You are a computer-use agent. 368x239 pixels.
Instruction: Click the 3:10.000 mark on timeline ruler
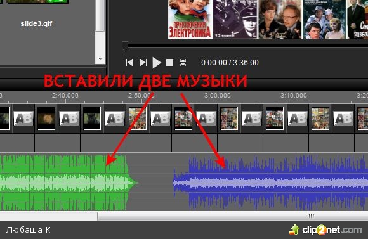[294, 96]
